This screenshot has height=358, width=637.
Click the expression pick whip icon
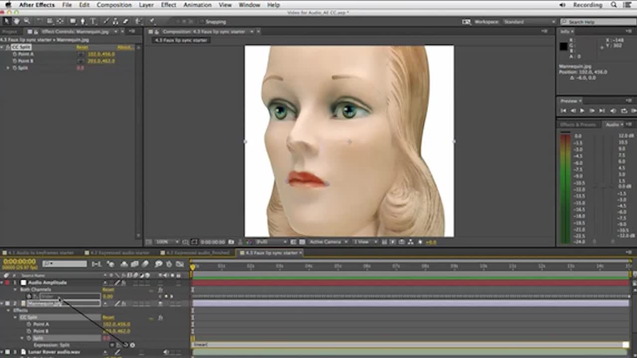[x=125, y=345]
